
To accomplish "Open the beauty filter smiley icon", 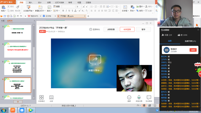I will coord(129,98).
